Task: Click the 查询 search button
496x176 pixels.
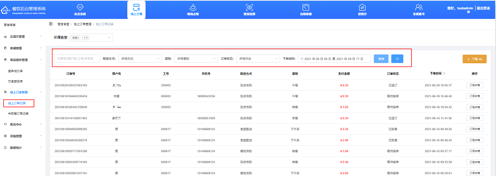Action: [x=381, y=59]
